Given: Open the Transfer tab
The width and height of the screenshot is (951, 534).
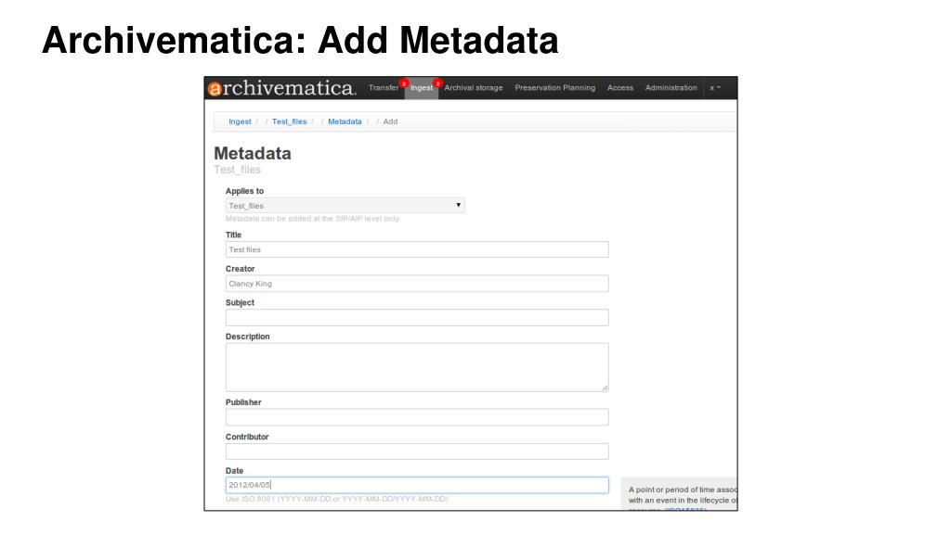Looking at the screenshot, I should pyautogui.click(x=384, y=88).
